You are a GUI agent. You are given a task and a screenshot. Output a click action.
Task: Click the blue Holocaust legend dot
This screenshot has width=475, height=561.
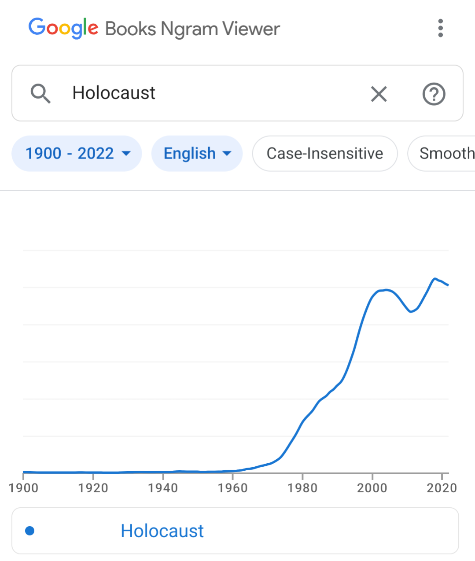point(30,531)
